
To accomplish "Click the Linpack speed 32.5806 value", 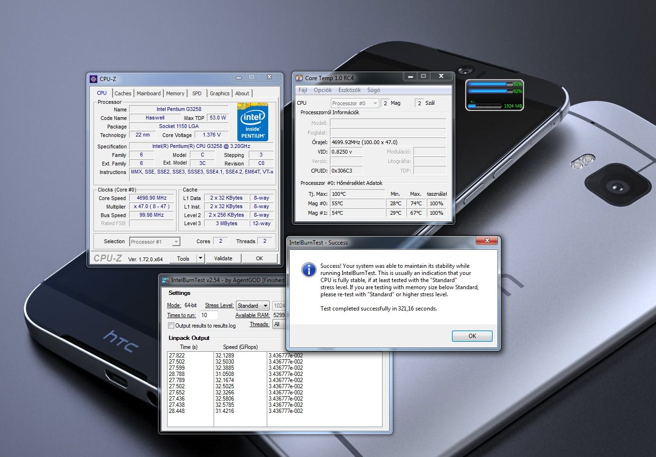I will [225, 399].
